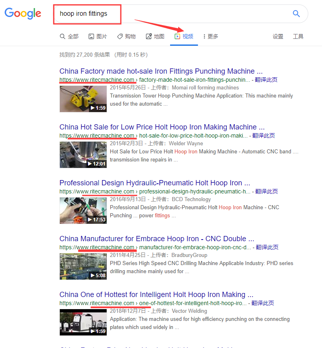
Task: Play the first 1:59 yellow machine thumbnail
Action: [x=83, y=99]
